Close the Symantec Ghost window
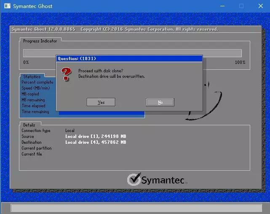This screenshot has height=214, width=270. click(x=261, y=6)
